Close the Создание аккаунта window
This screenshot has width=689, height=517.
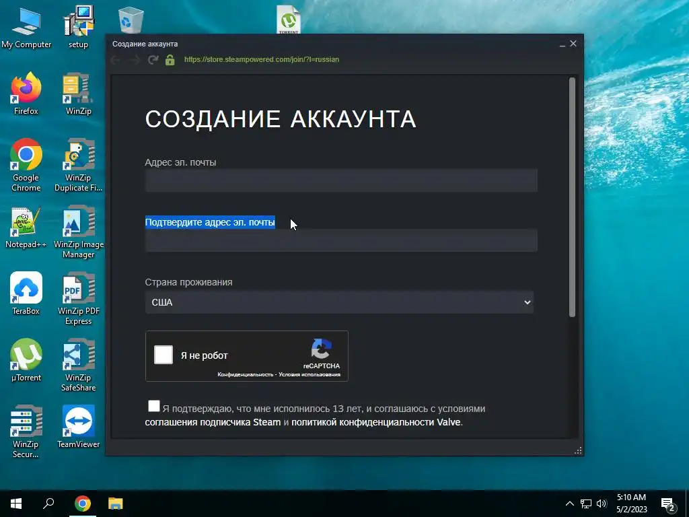(x=573, y=44)
